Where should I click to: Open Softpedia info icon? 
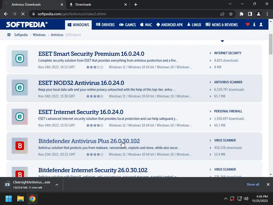click(x=254, y=24)
